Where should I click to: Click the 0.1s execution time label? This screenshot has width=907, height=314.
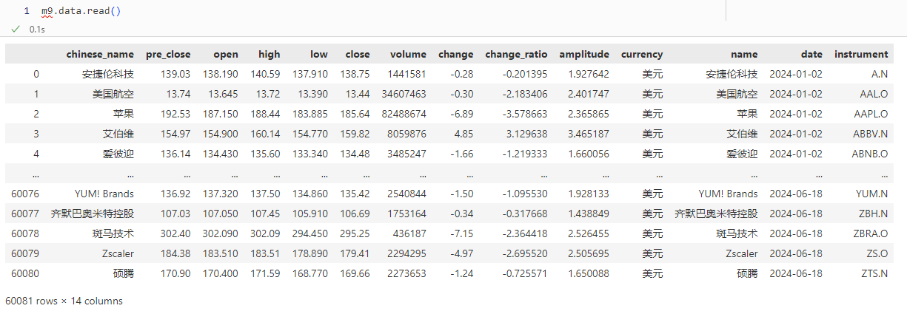click(37, 29)
